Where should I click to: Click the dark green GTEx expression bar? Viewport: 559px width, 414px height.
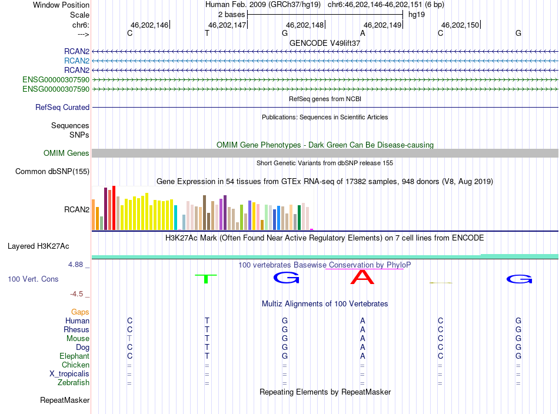tap(299, 218)
